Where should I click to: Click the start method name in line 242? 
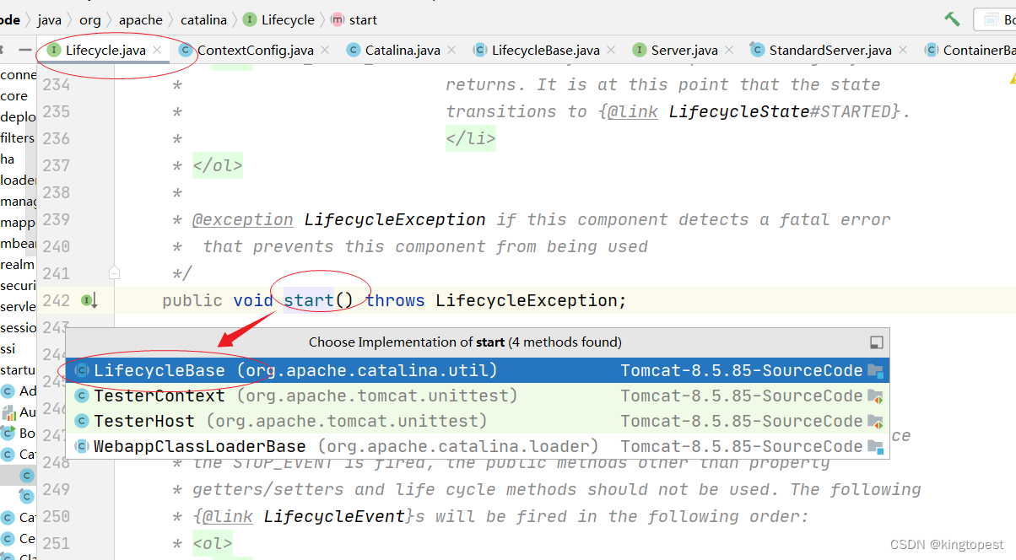309,300
